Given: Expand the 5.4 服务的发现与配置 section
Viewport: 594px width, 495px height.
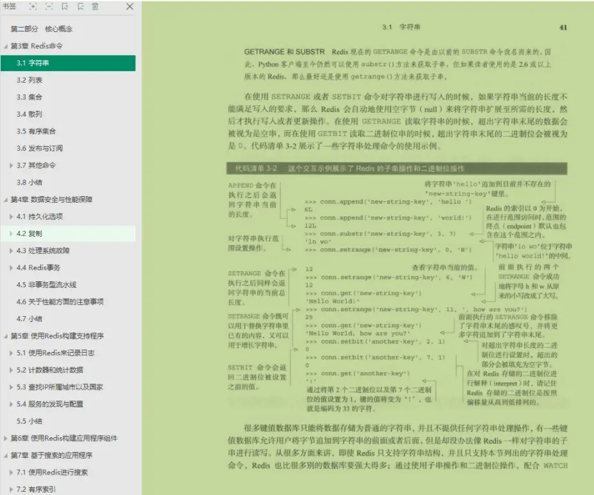Looking at the screenshot, I should pos(12,404).
